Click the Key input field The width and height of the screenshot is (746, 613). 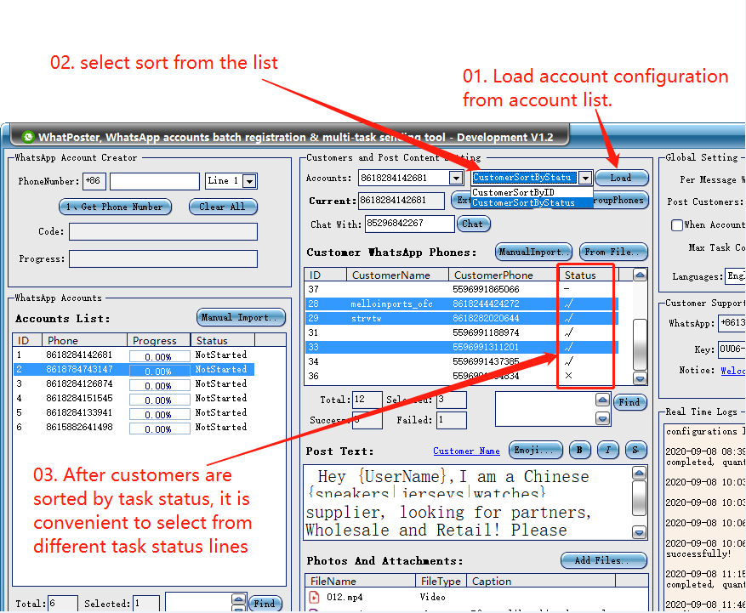tap(732, 349)
